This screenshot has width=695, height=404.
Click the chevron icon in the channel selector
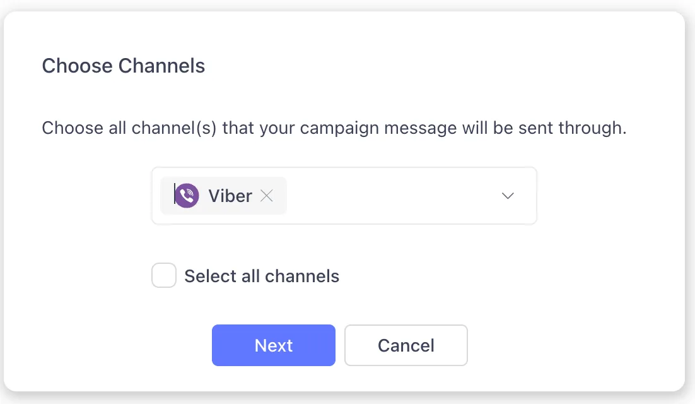point(508,196)
